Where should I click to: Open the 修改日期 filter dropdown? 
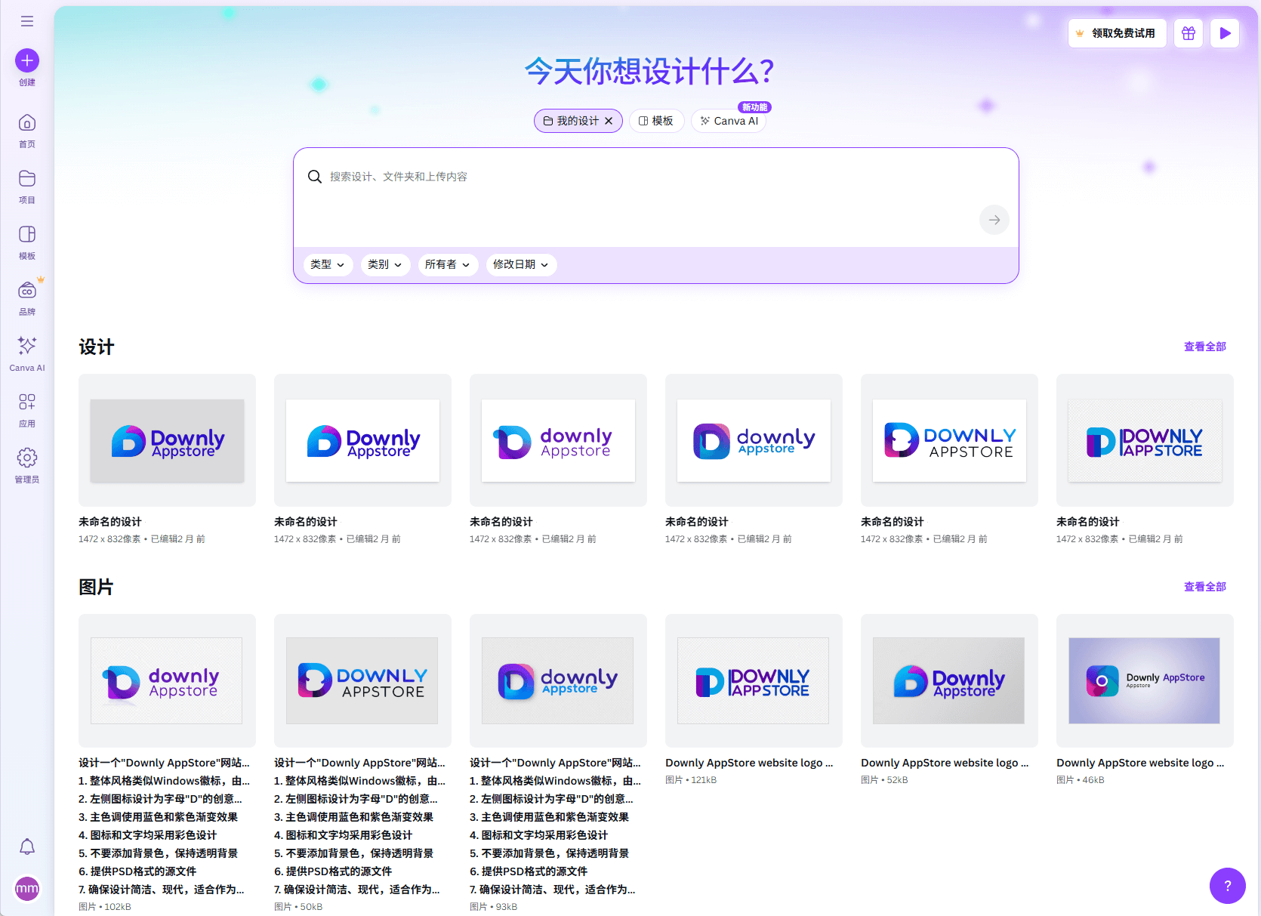[520, 264]
